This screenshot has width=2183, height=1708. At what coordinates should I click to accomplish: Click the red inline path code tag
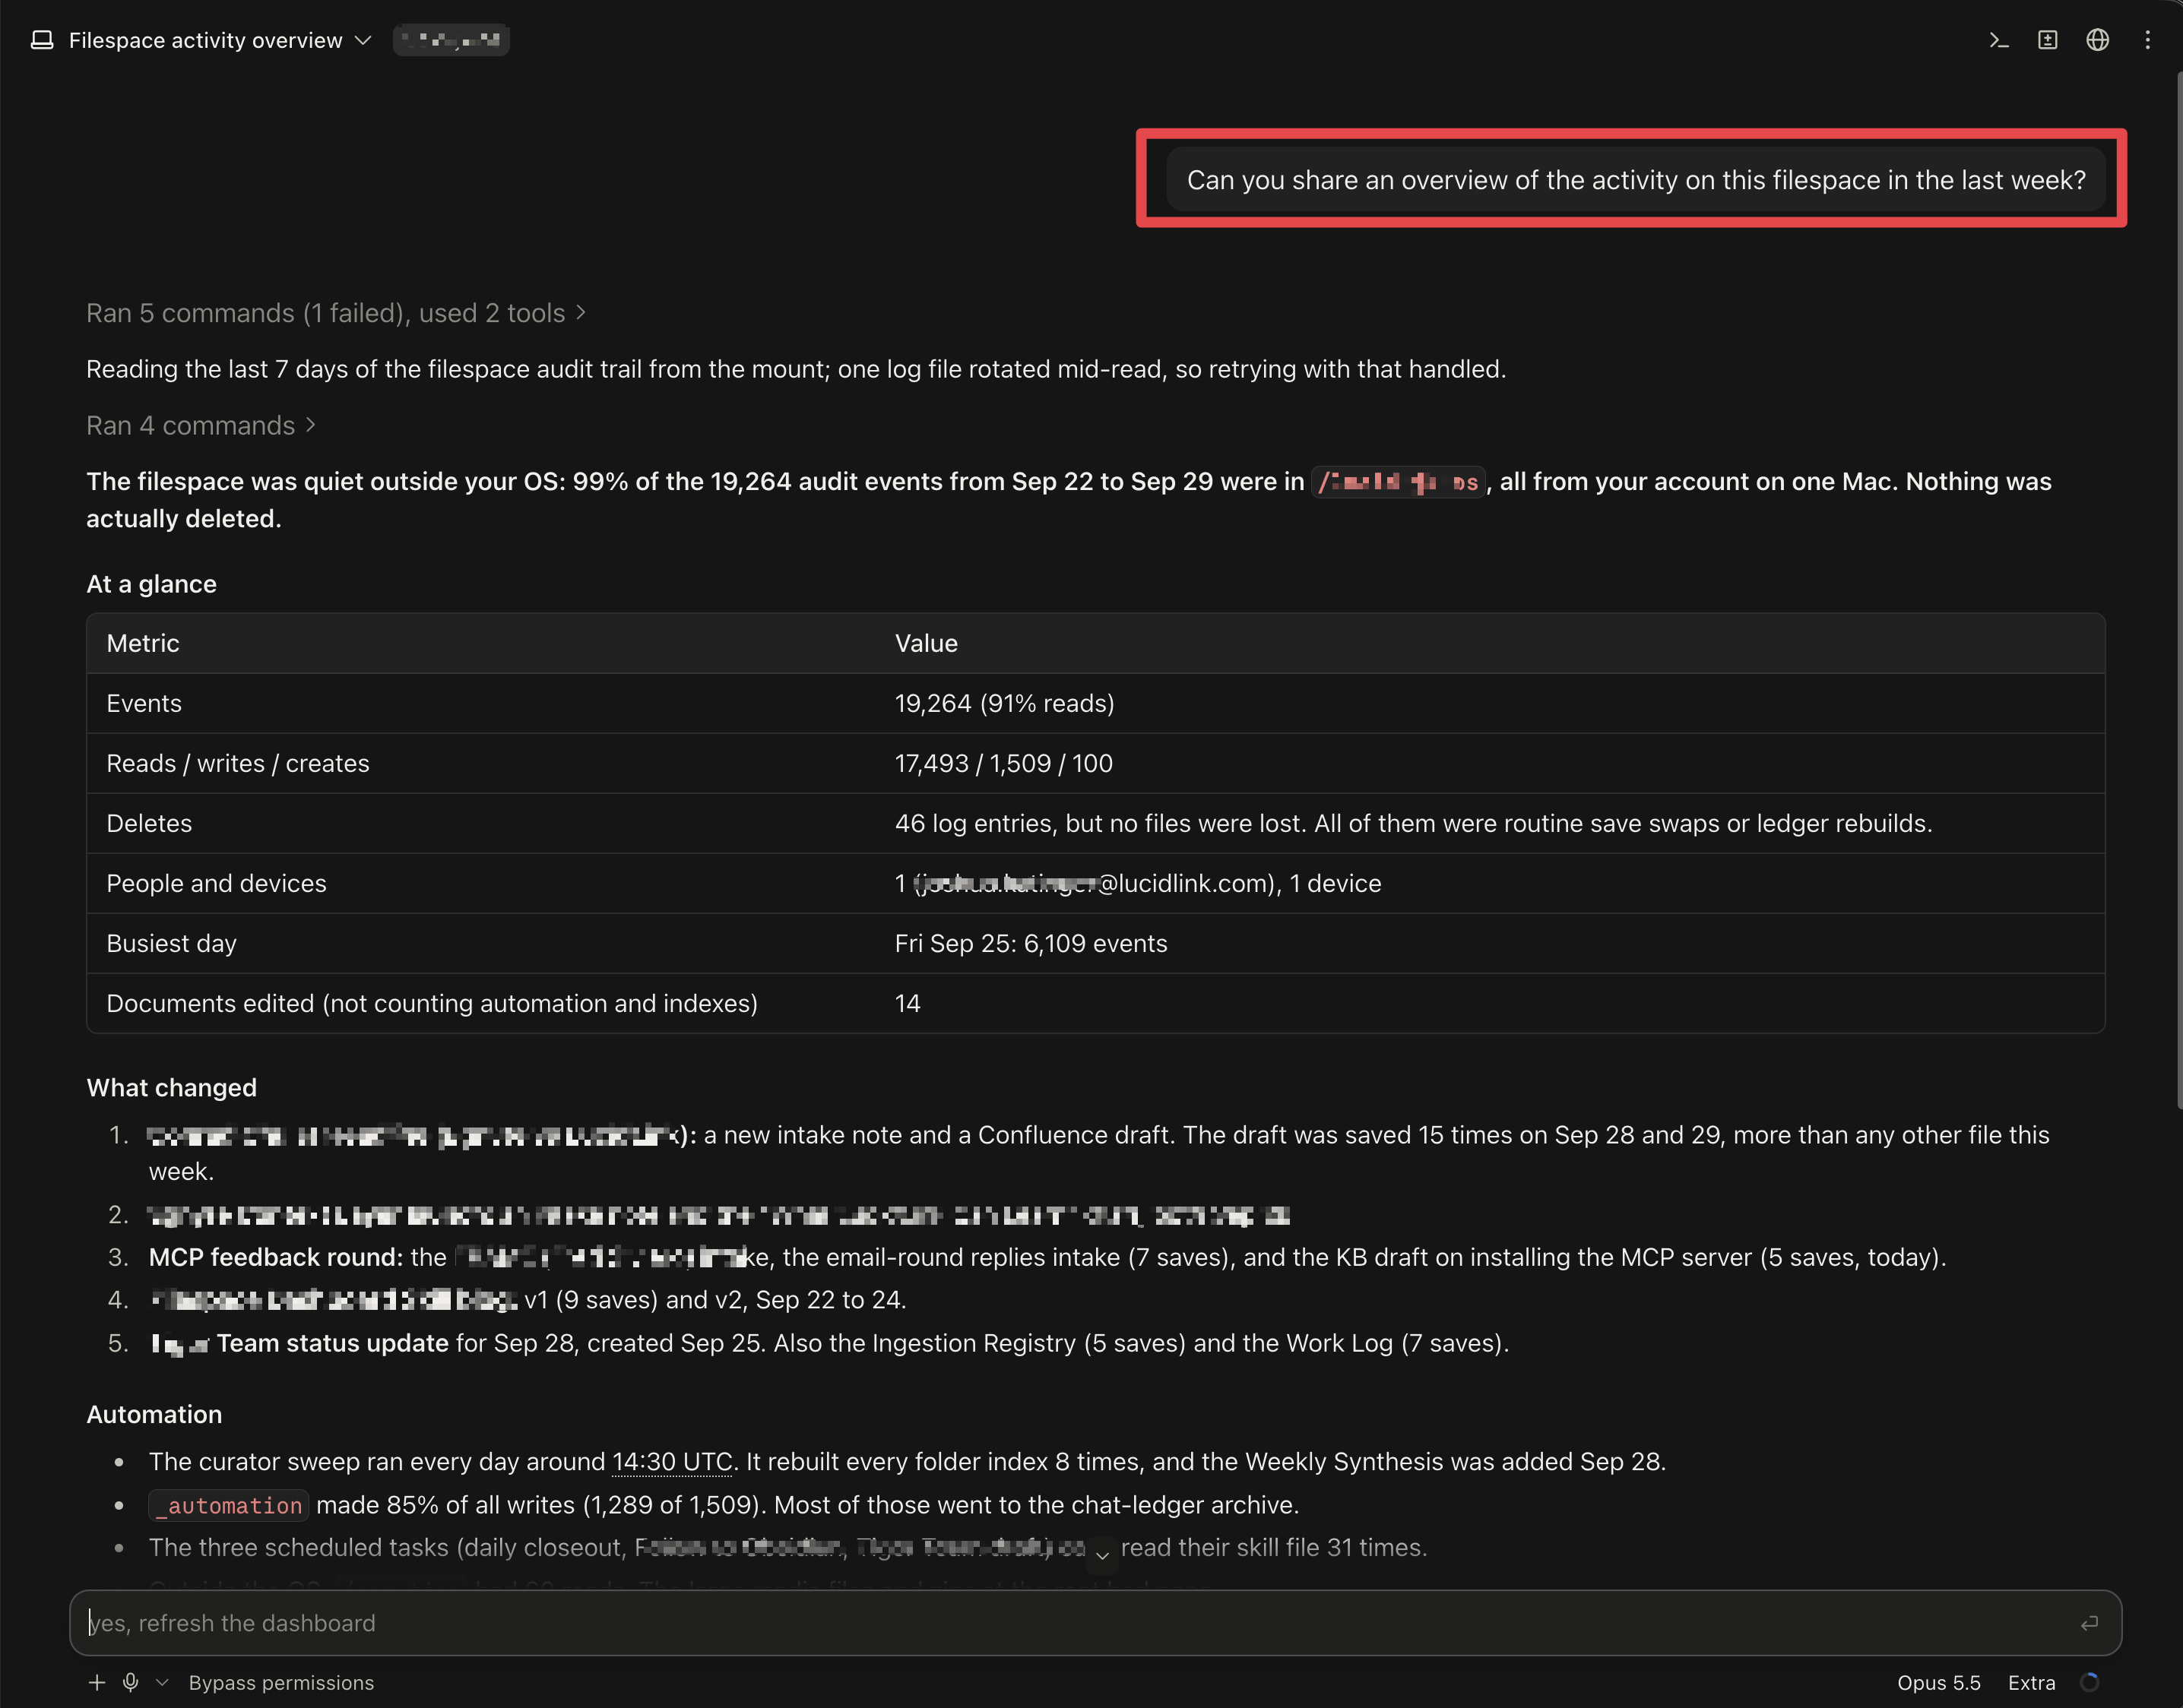point(1398,482)
